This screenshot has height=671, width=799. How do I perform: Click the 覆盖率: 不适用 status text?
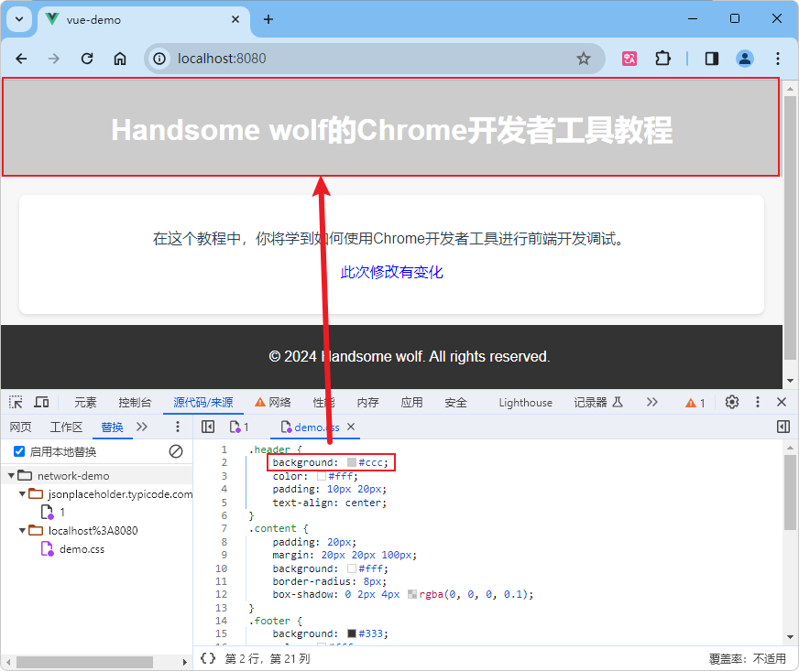click(747, 659)
